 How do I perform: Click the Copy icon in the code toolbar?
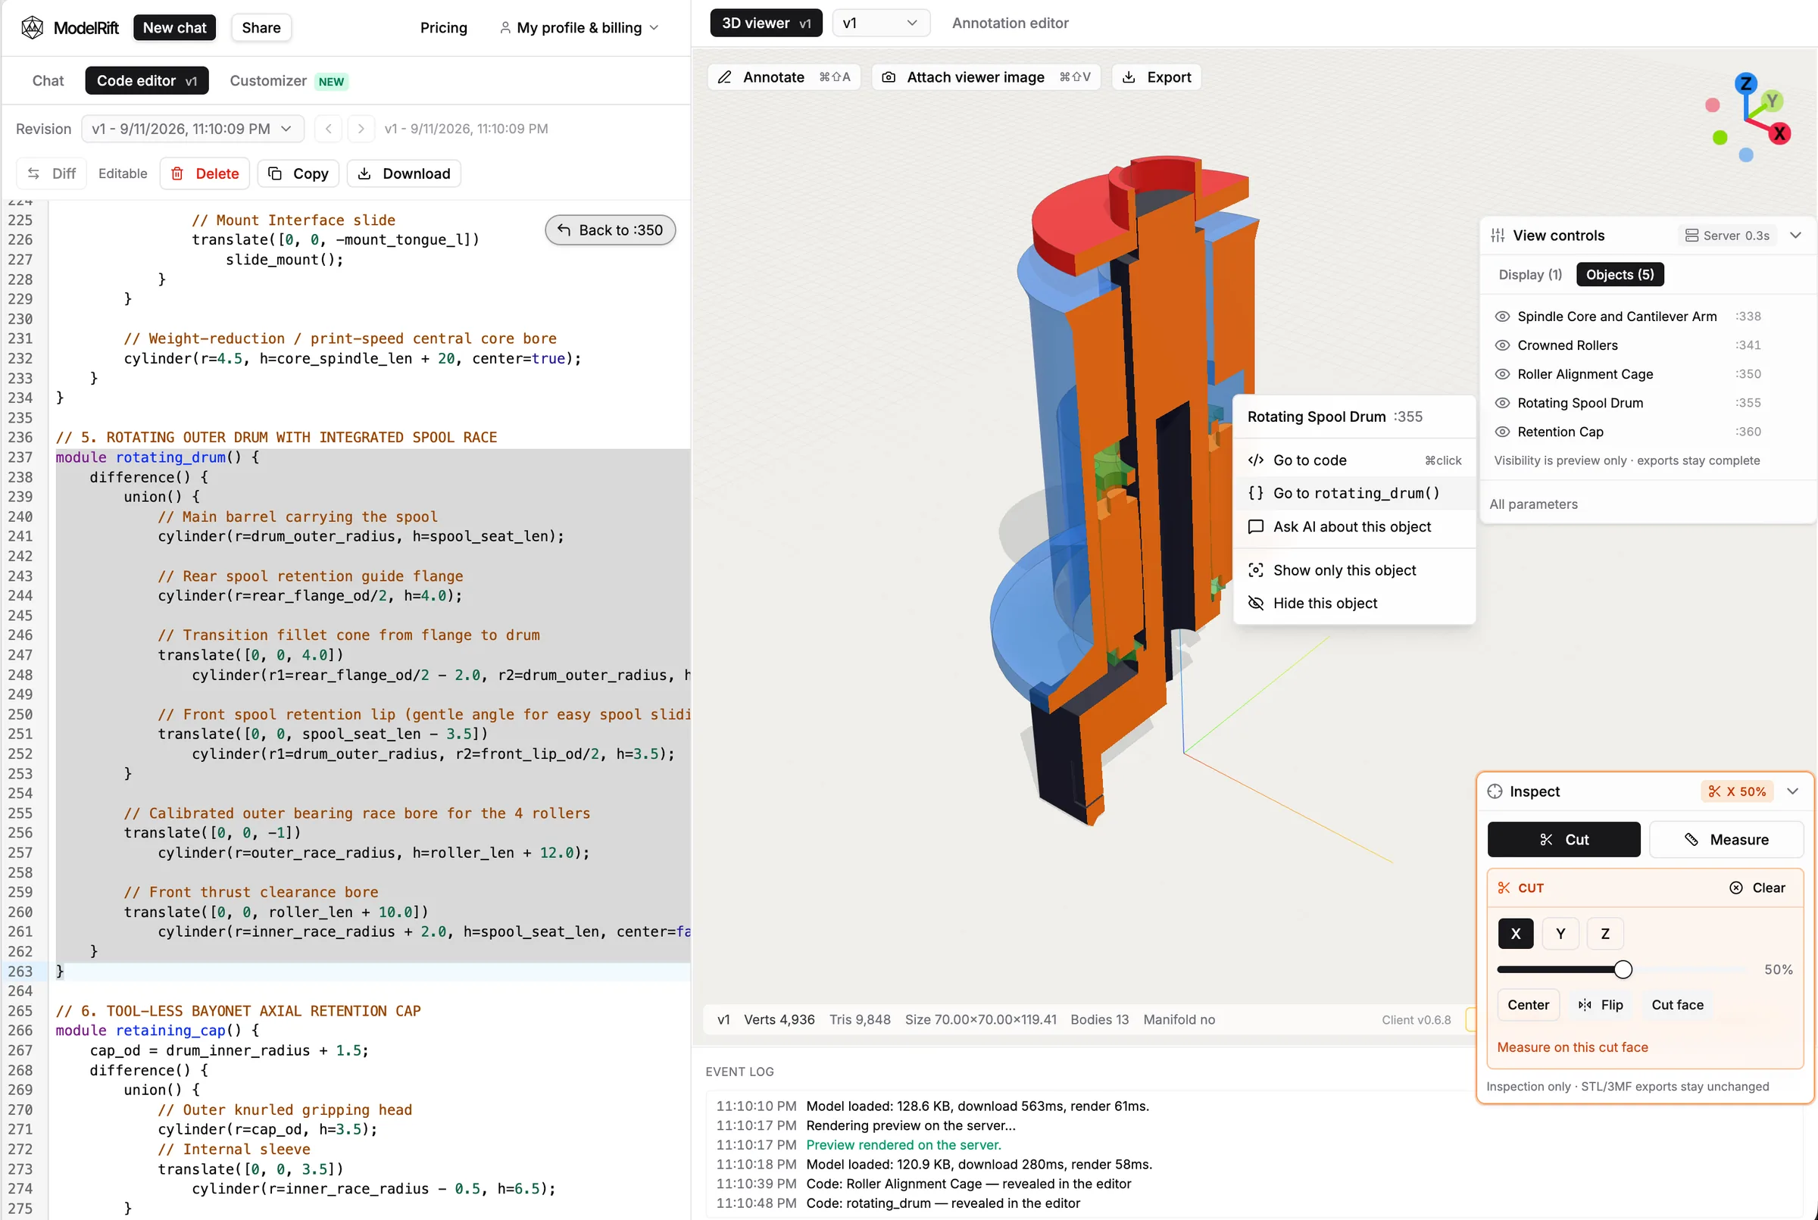pos(275,173)
